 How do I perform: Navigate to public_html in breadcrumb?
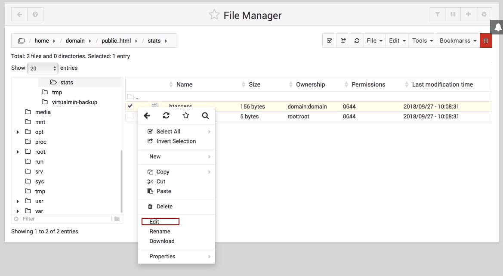coord(116,40)
